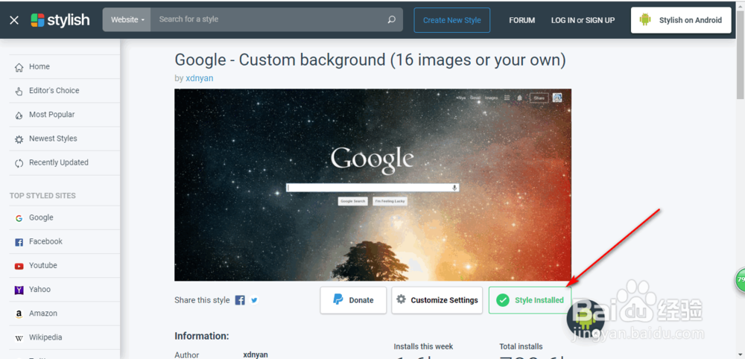Select the TOP STYLED SITES heading
The image size is (745, 359).
tap(42, 196)
